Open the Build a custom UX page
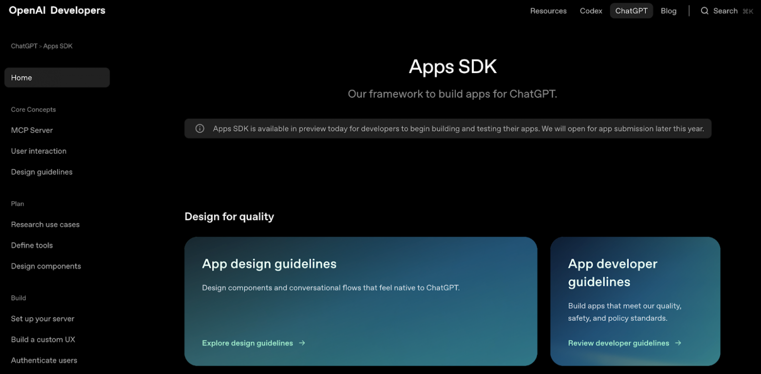This screenshot has height=374, width=761. pos(43,339)
